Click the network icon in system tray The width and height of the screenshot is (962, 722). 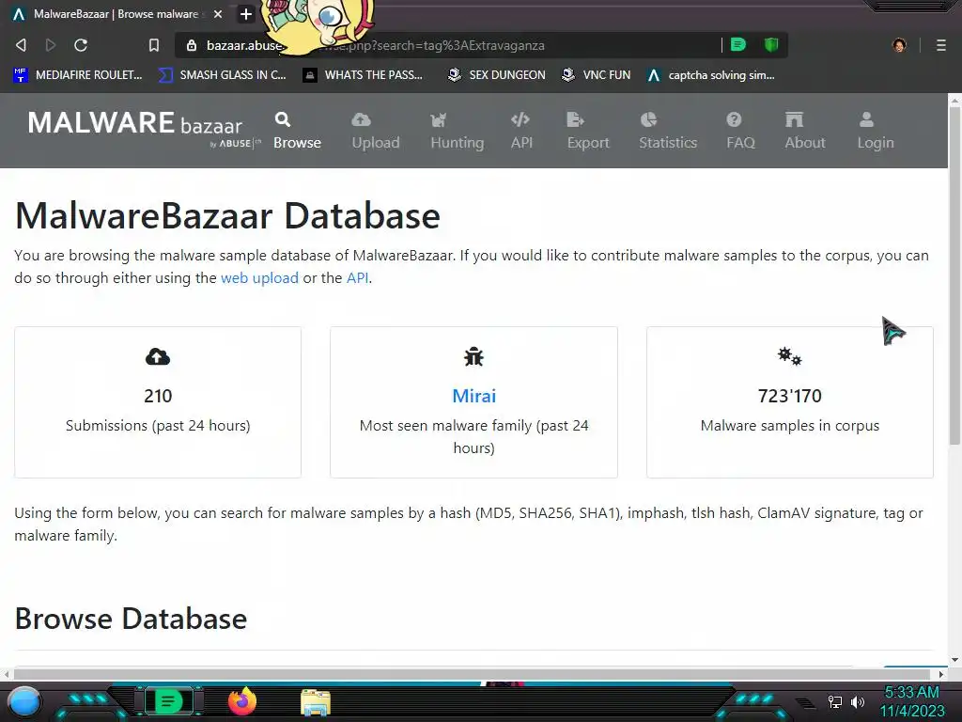[834, 701]
